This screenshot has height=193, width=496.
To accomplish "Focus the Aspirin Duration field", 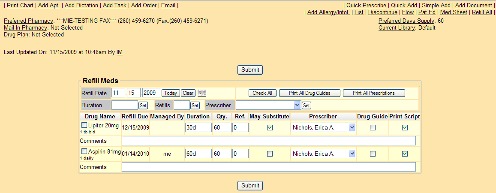I will click(198, 154).
